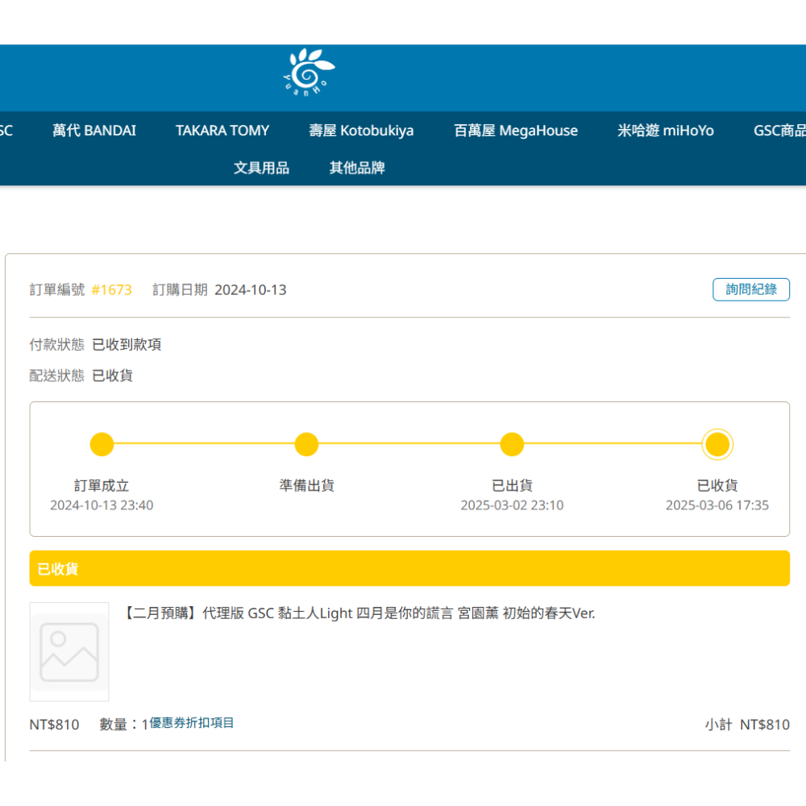This screenshot has height=806, width=806.
Task: Click the YuanHo spiral logo
Action: 309,73
